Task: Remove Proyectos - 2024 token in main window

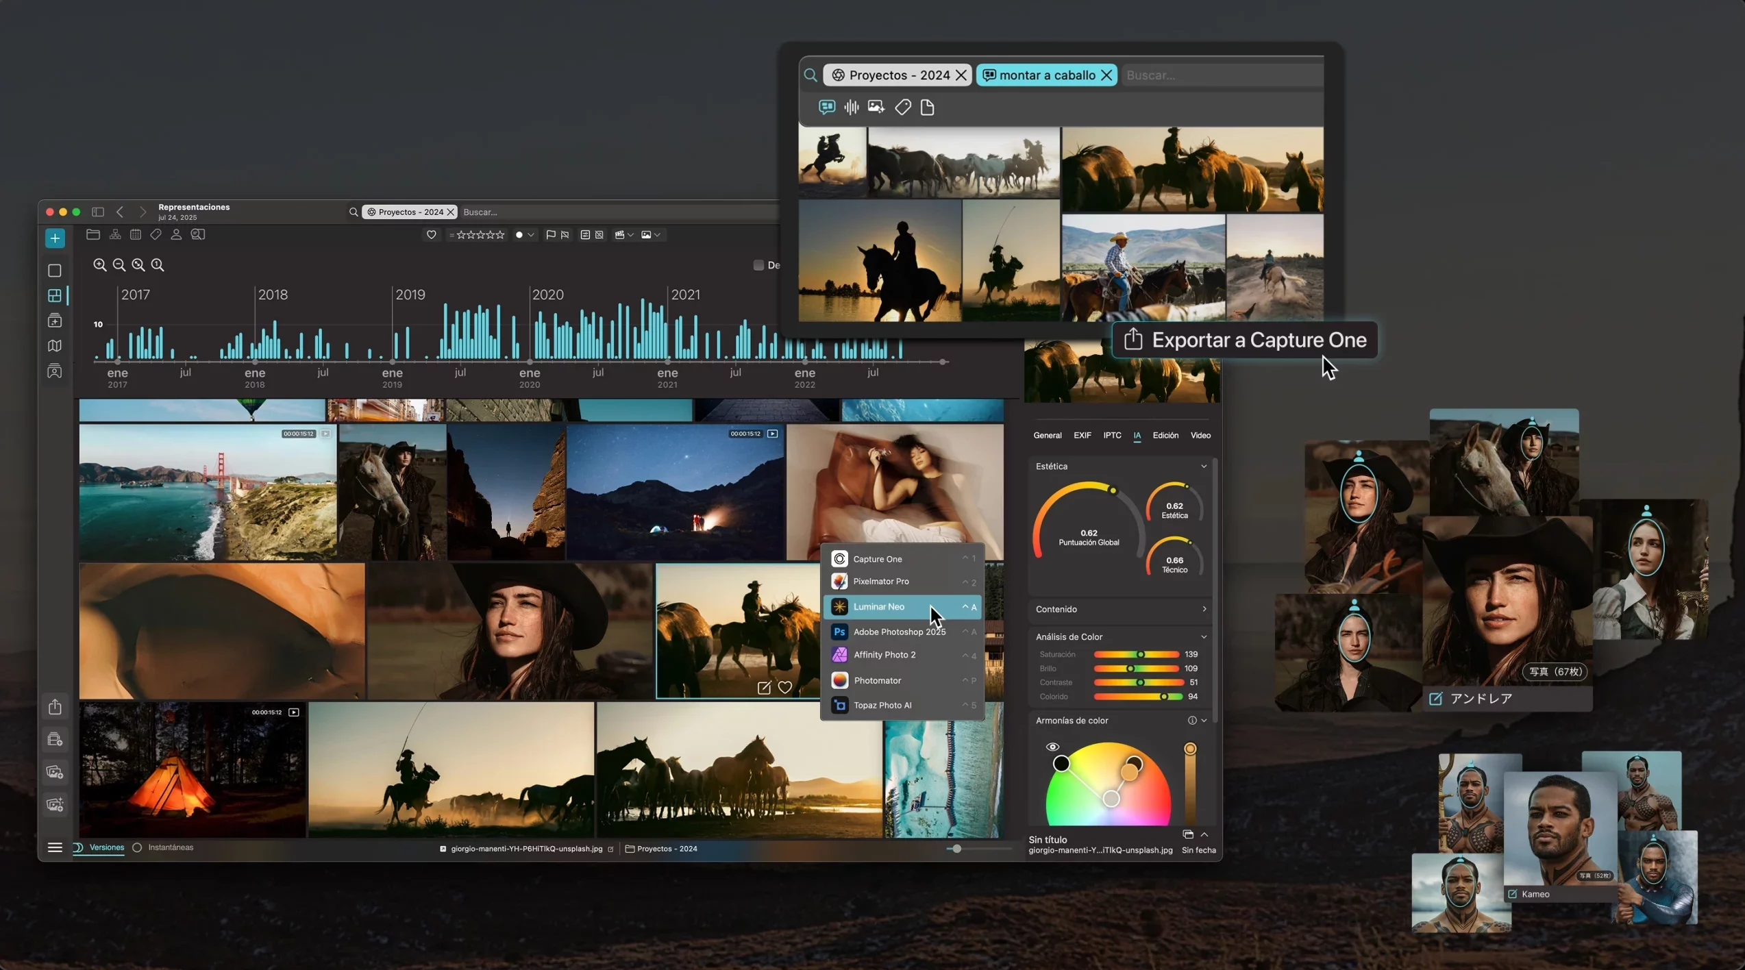Action: click(450, 212)
